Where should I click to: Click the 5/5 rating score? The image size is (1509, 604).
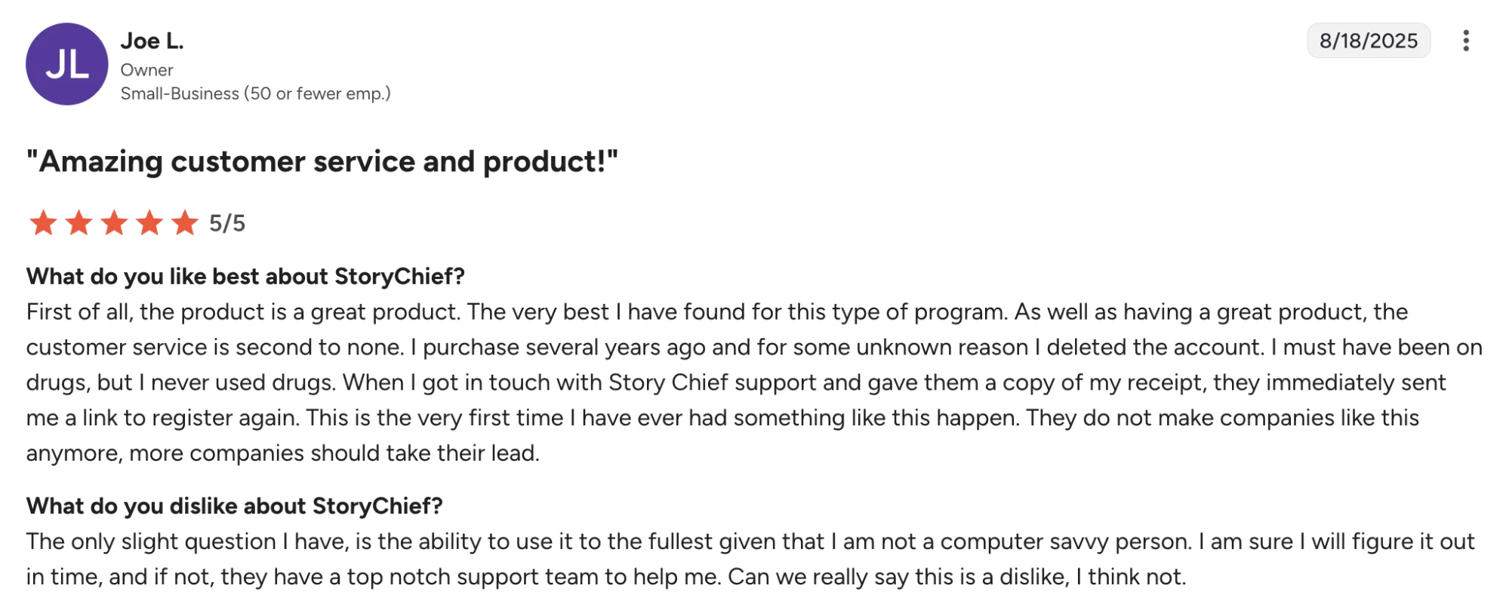[x=227, y=223]
